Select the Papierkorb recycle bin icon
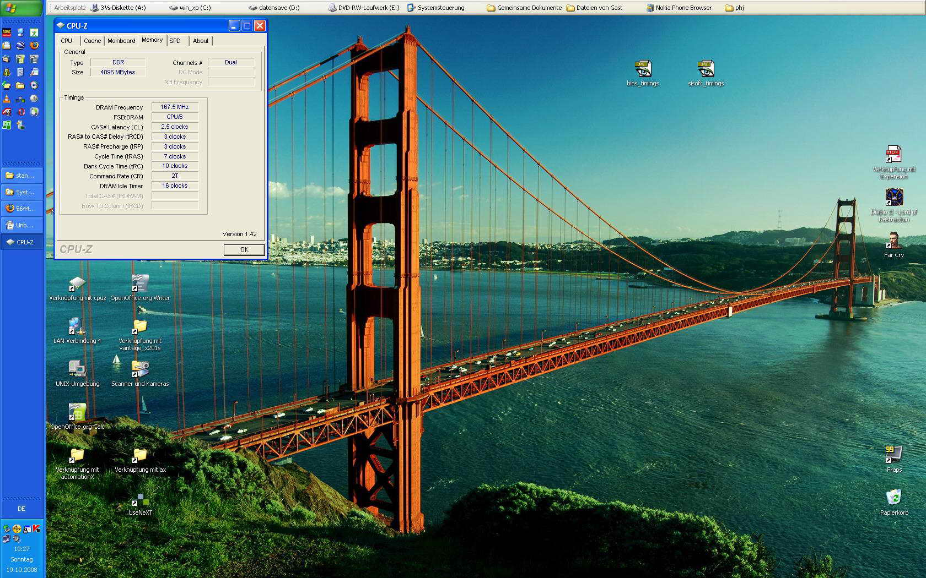Image resolution: width=926 pixels, height=578 pixels. click(x=894, y=501)
